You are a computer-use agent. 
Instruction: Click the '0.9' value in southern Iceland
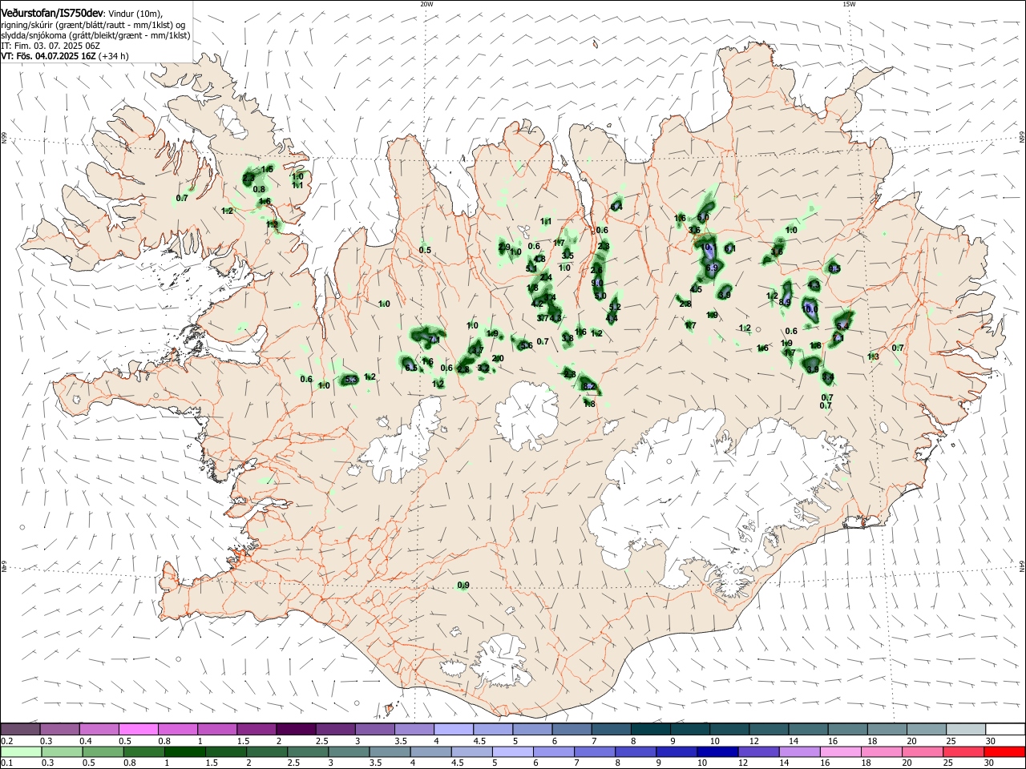click(x=463, y=586)
